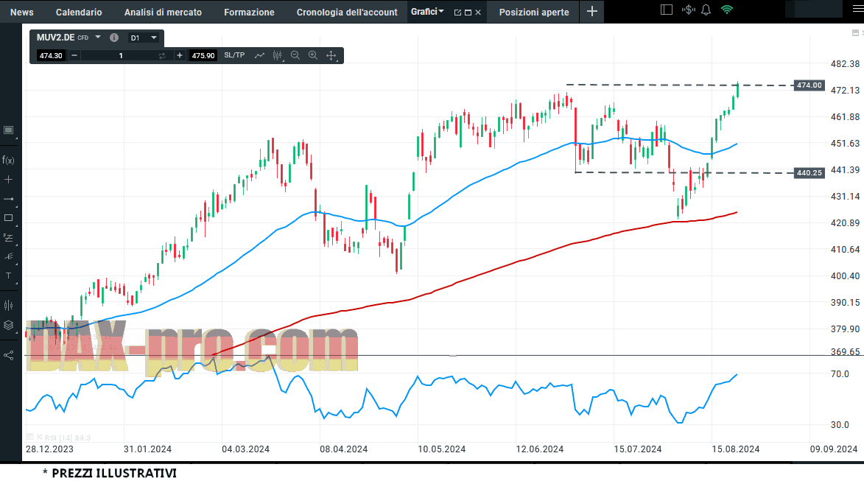Show instrument info for MUV2.DE
The image size is (864, 481).
point(114,38)
